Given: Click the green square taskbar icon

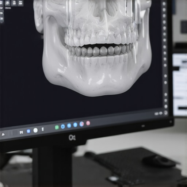Looking at the screenshot, I should coord(57,127).
